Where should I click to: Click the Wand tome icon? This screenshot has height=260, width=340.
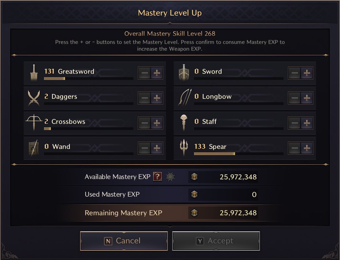[x=34, y=148]
